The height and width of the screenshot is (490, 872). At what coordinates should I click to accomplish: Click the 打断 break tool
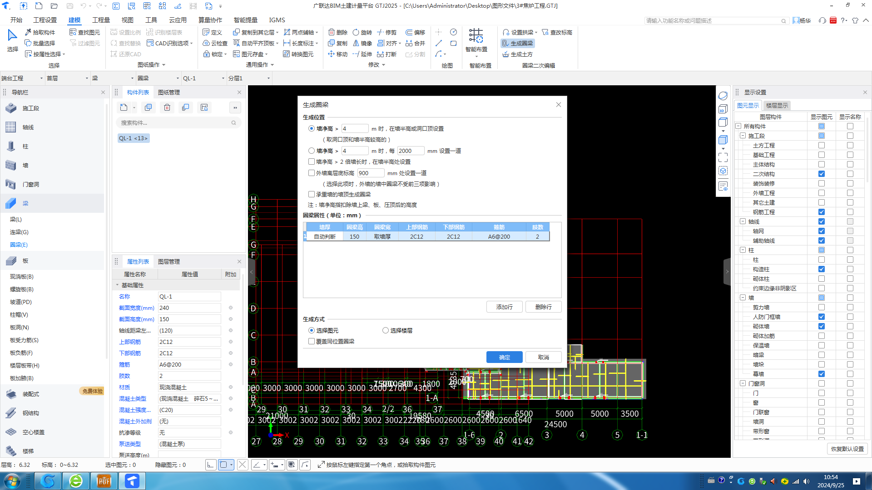(387, 54)
